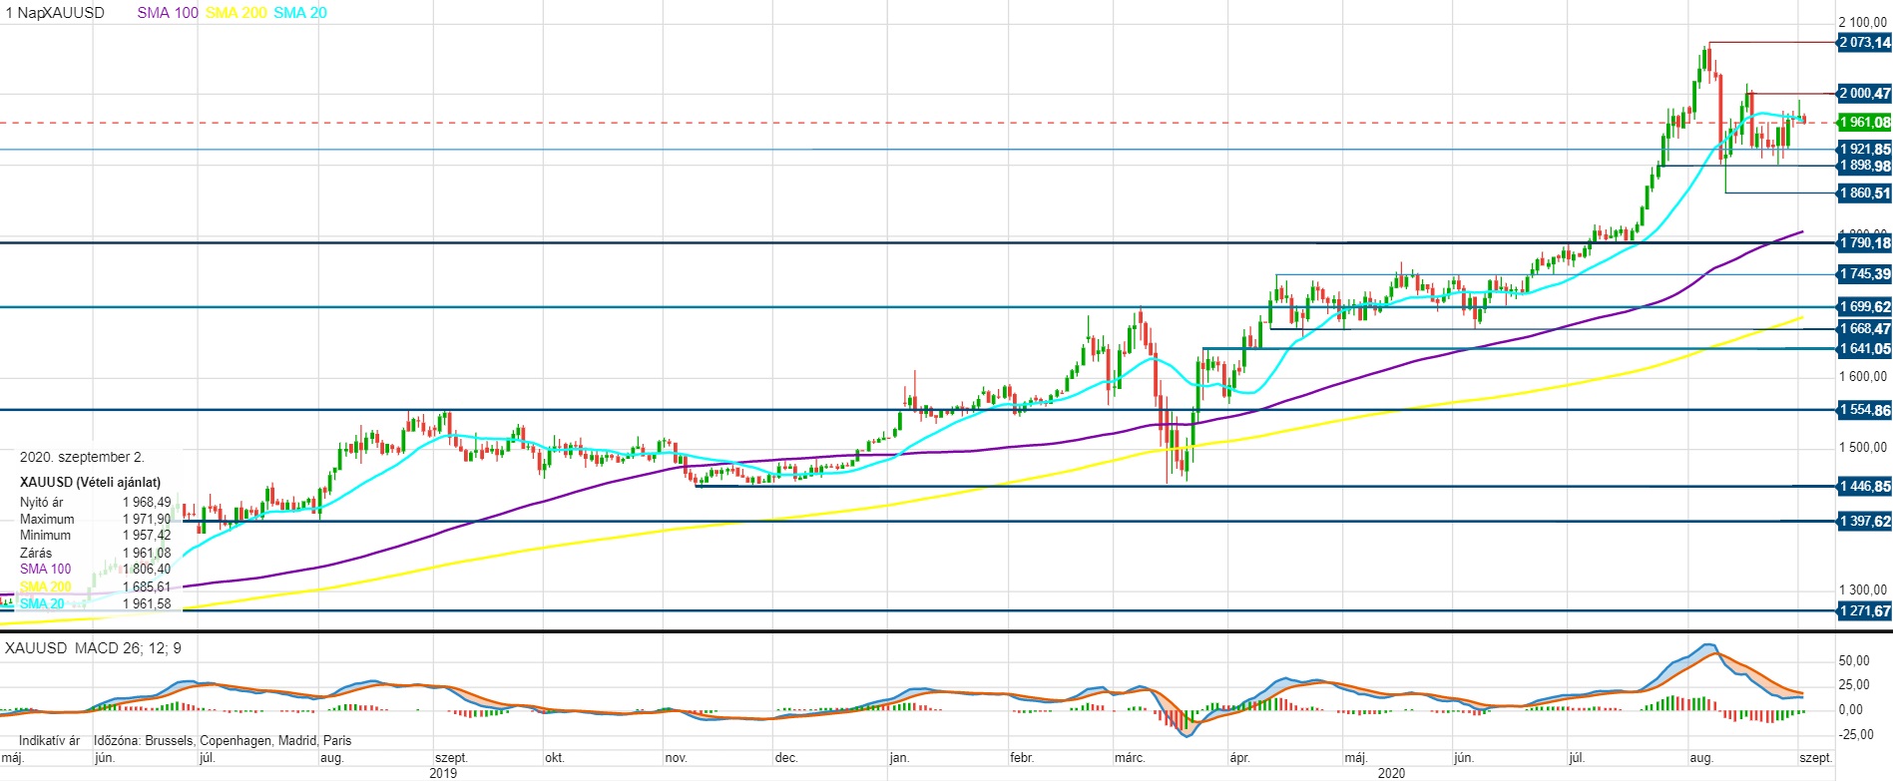Click the 2019 year label on time axis
Image resolution: width=1893 pixels, height=781 pixels.
click(x=443, y=773)
